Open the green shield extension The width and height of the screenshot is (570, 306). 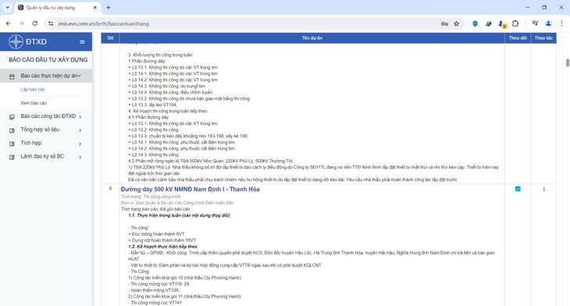click(x=475, y=23)
